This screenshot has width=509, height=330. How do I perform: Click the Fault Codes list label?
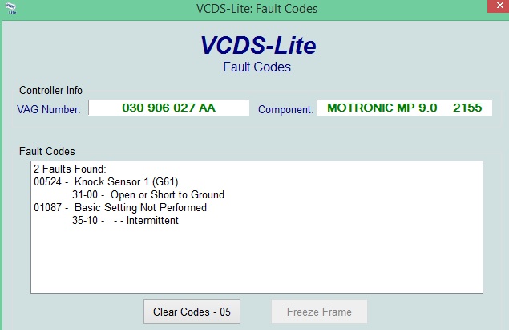coord(46,151)
